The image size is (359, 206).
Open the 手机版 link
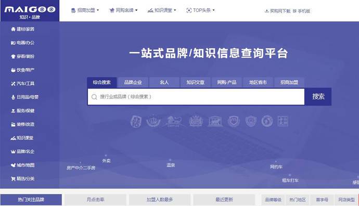301,11
